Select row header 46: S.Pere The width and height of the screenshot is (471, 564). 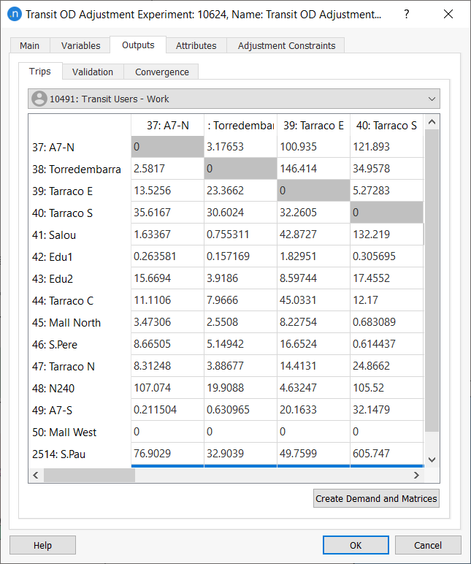point(80,345)
